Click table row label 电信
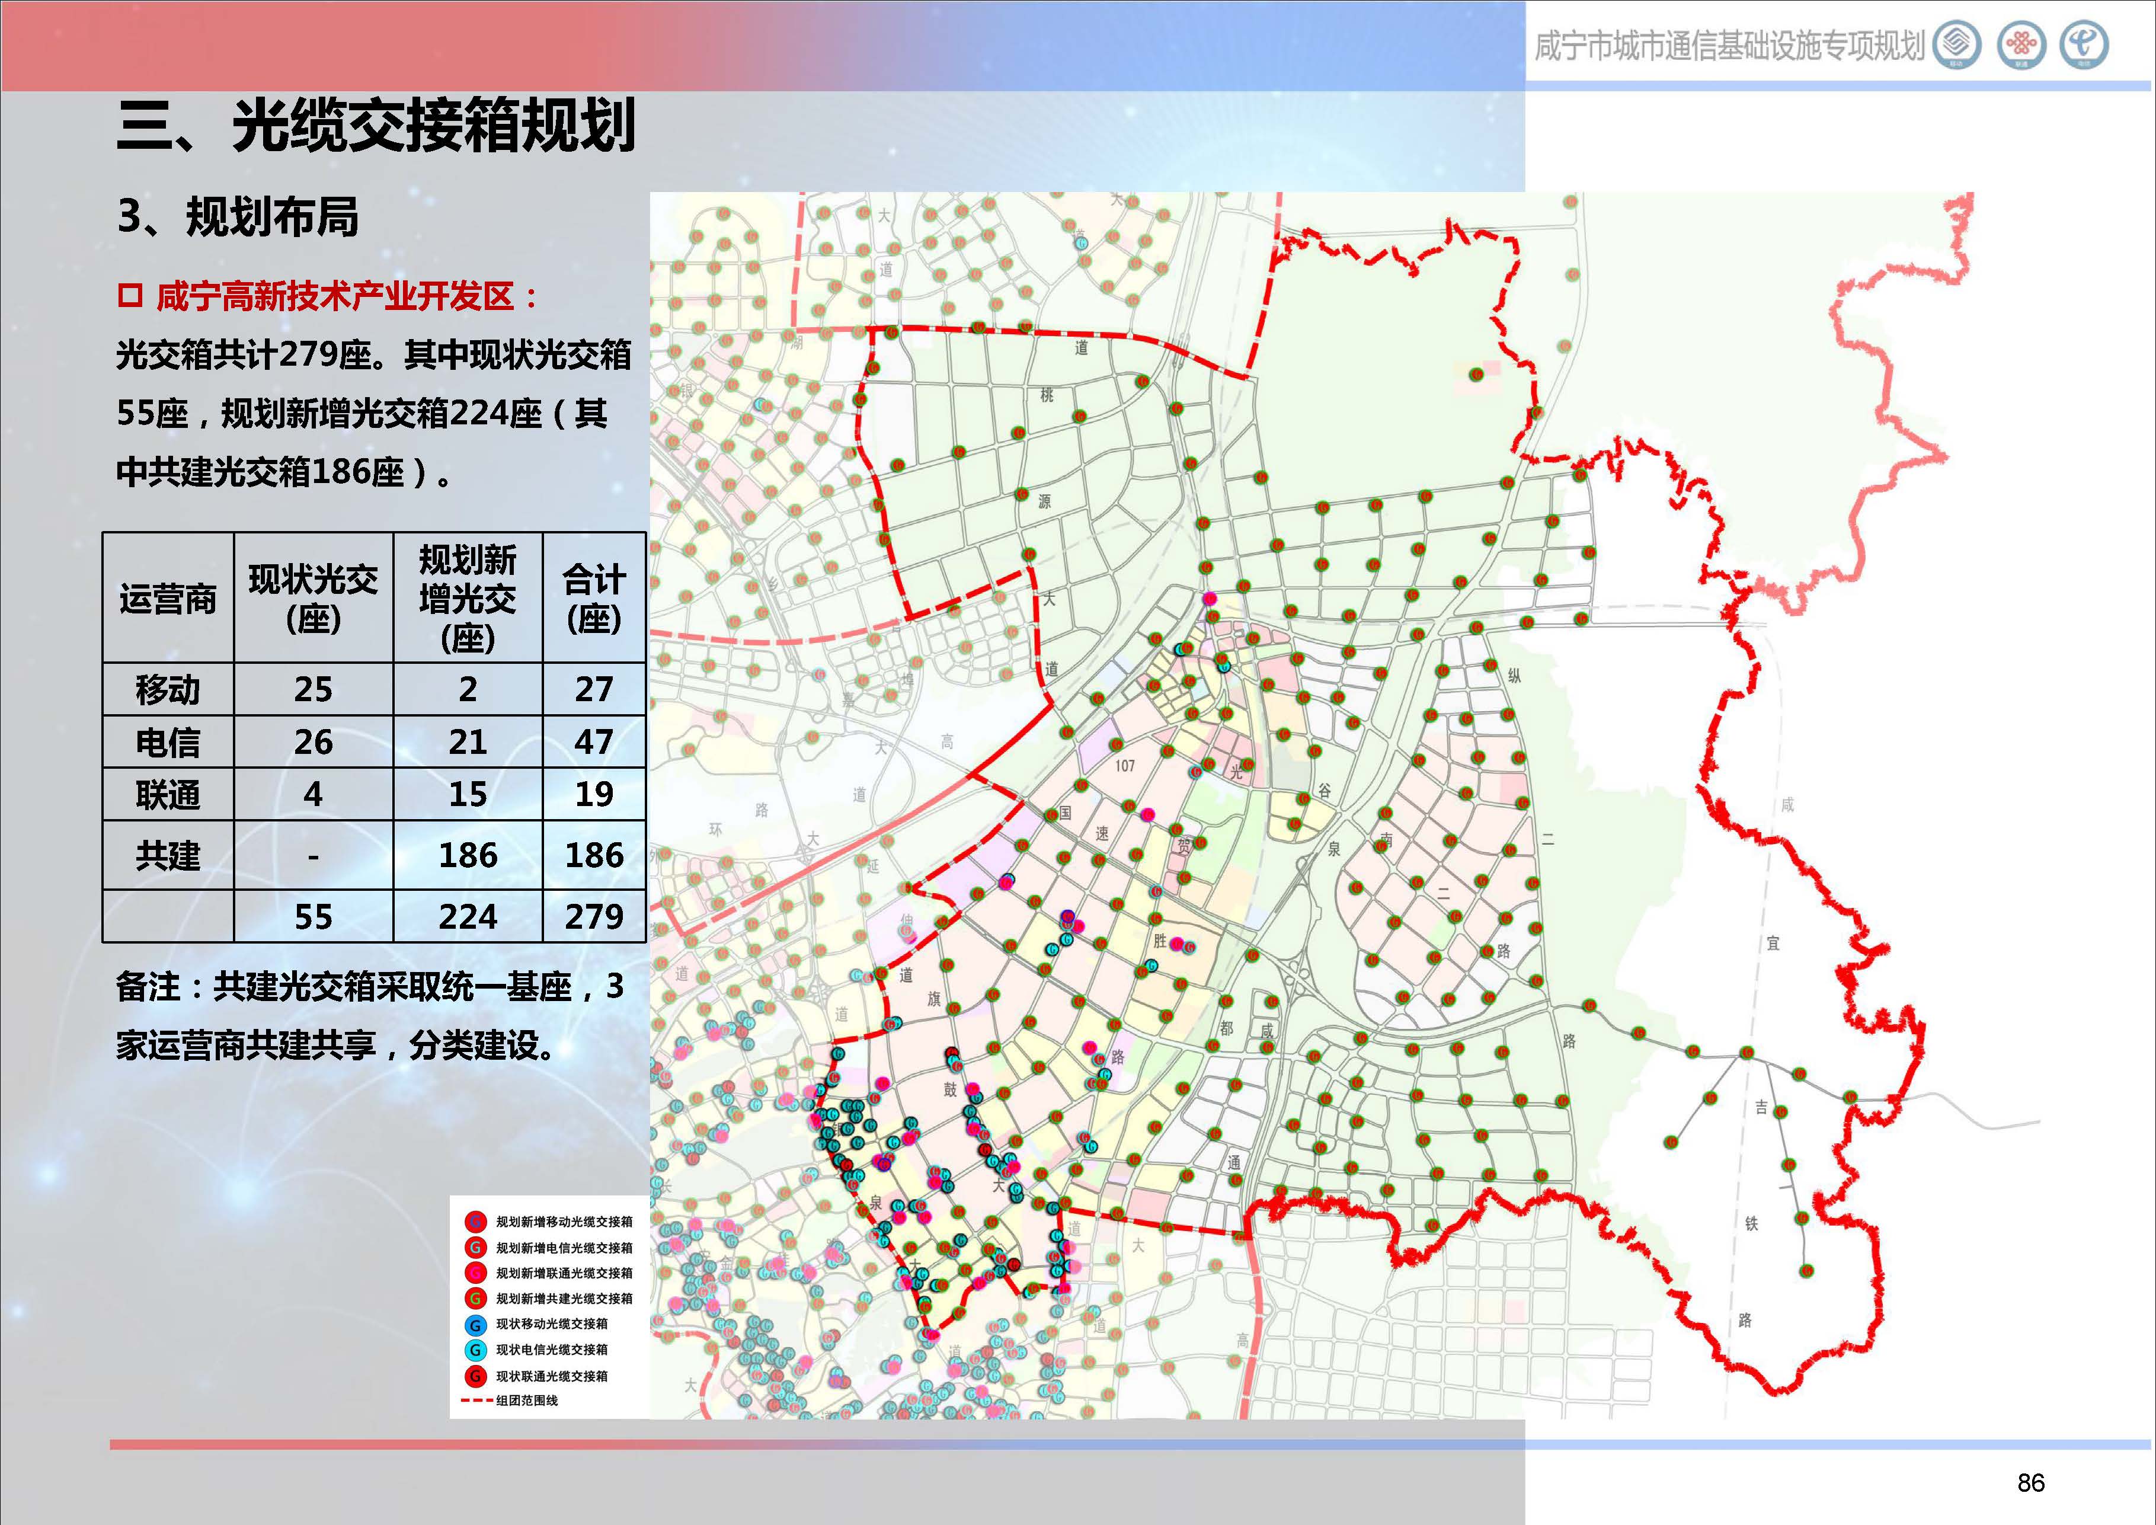The height and width of the screenshot is (1525, 2156). coord(168,743)
